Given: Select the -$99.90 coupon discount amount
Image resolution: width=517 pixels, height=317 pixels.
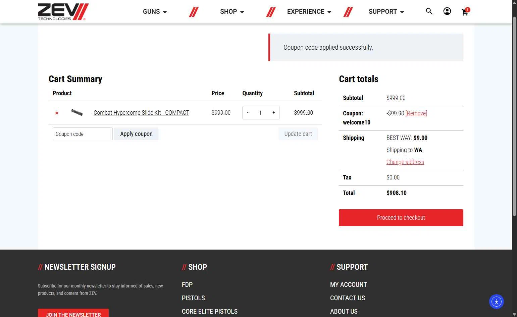Looking at the screenshot, I should (395, 113).
